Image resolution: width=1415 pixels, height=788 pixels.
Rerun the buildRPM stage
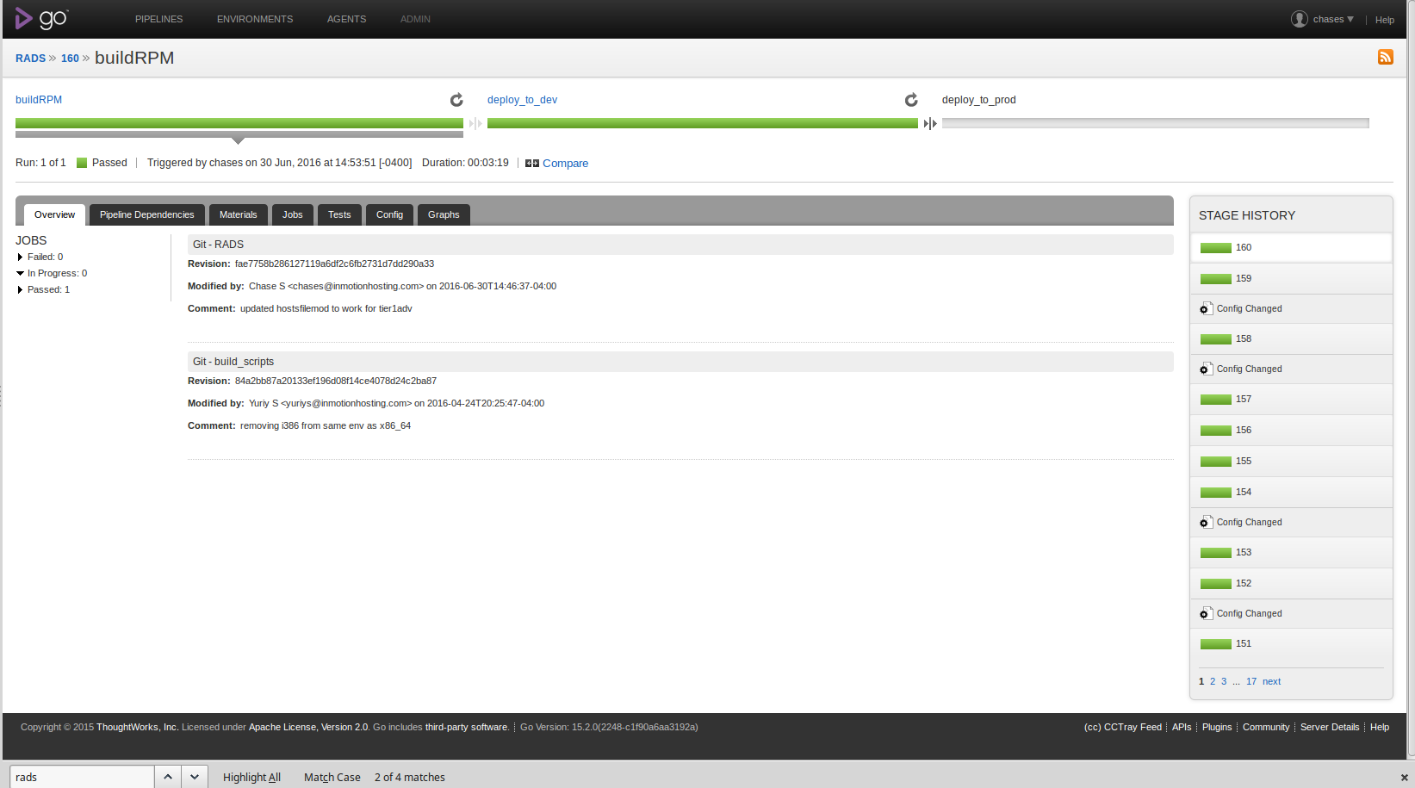(456, 100)
